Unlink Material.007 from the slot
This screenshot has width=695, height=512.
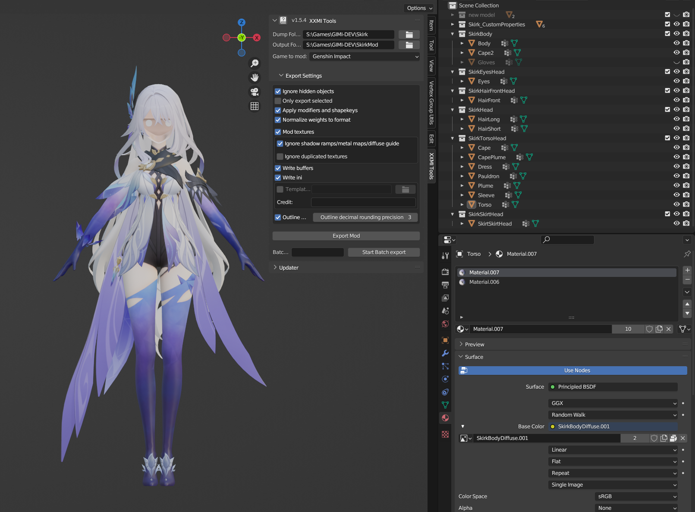(x=668, y=329)
